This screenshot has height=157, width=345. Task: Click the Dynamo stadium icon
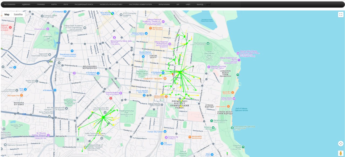[213, 127]
